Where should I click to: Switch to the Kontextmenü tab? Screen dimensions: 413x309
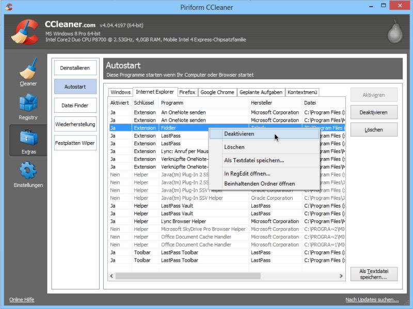click(x=302, y=92)
